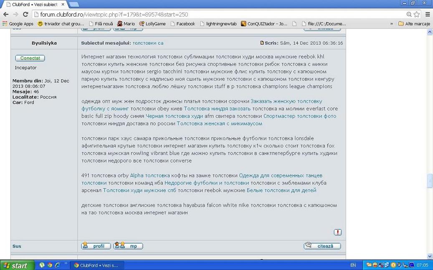Open the Facebook bookmark
This screenshot has height=270, width=433.
click(x=182, y=24)
